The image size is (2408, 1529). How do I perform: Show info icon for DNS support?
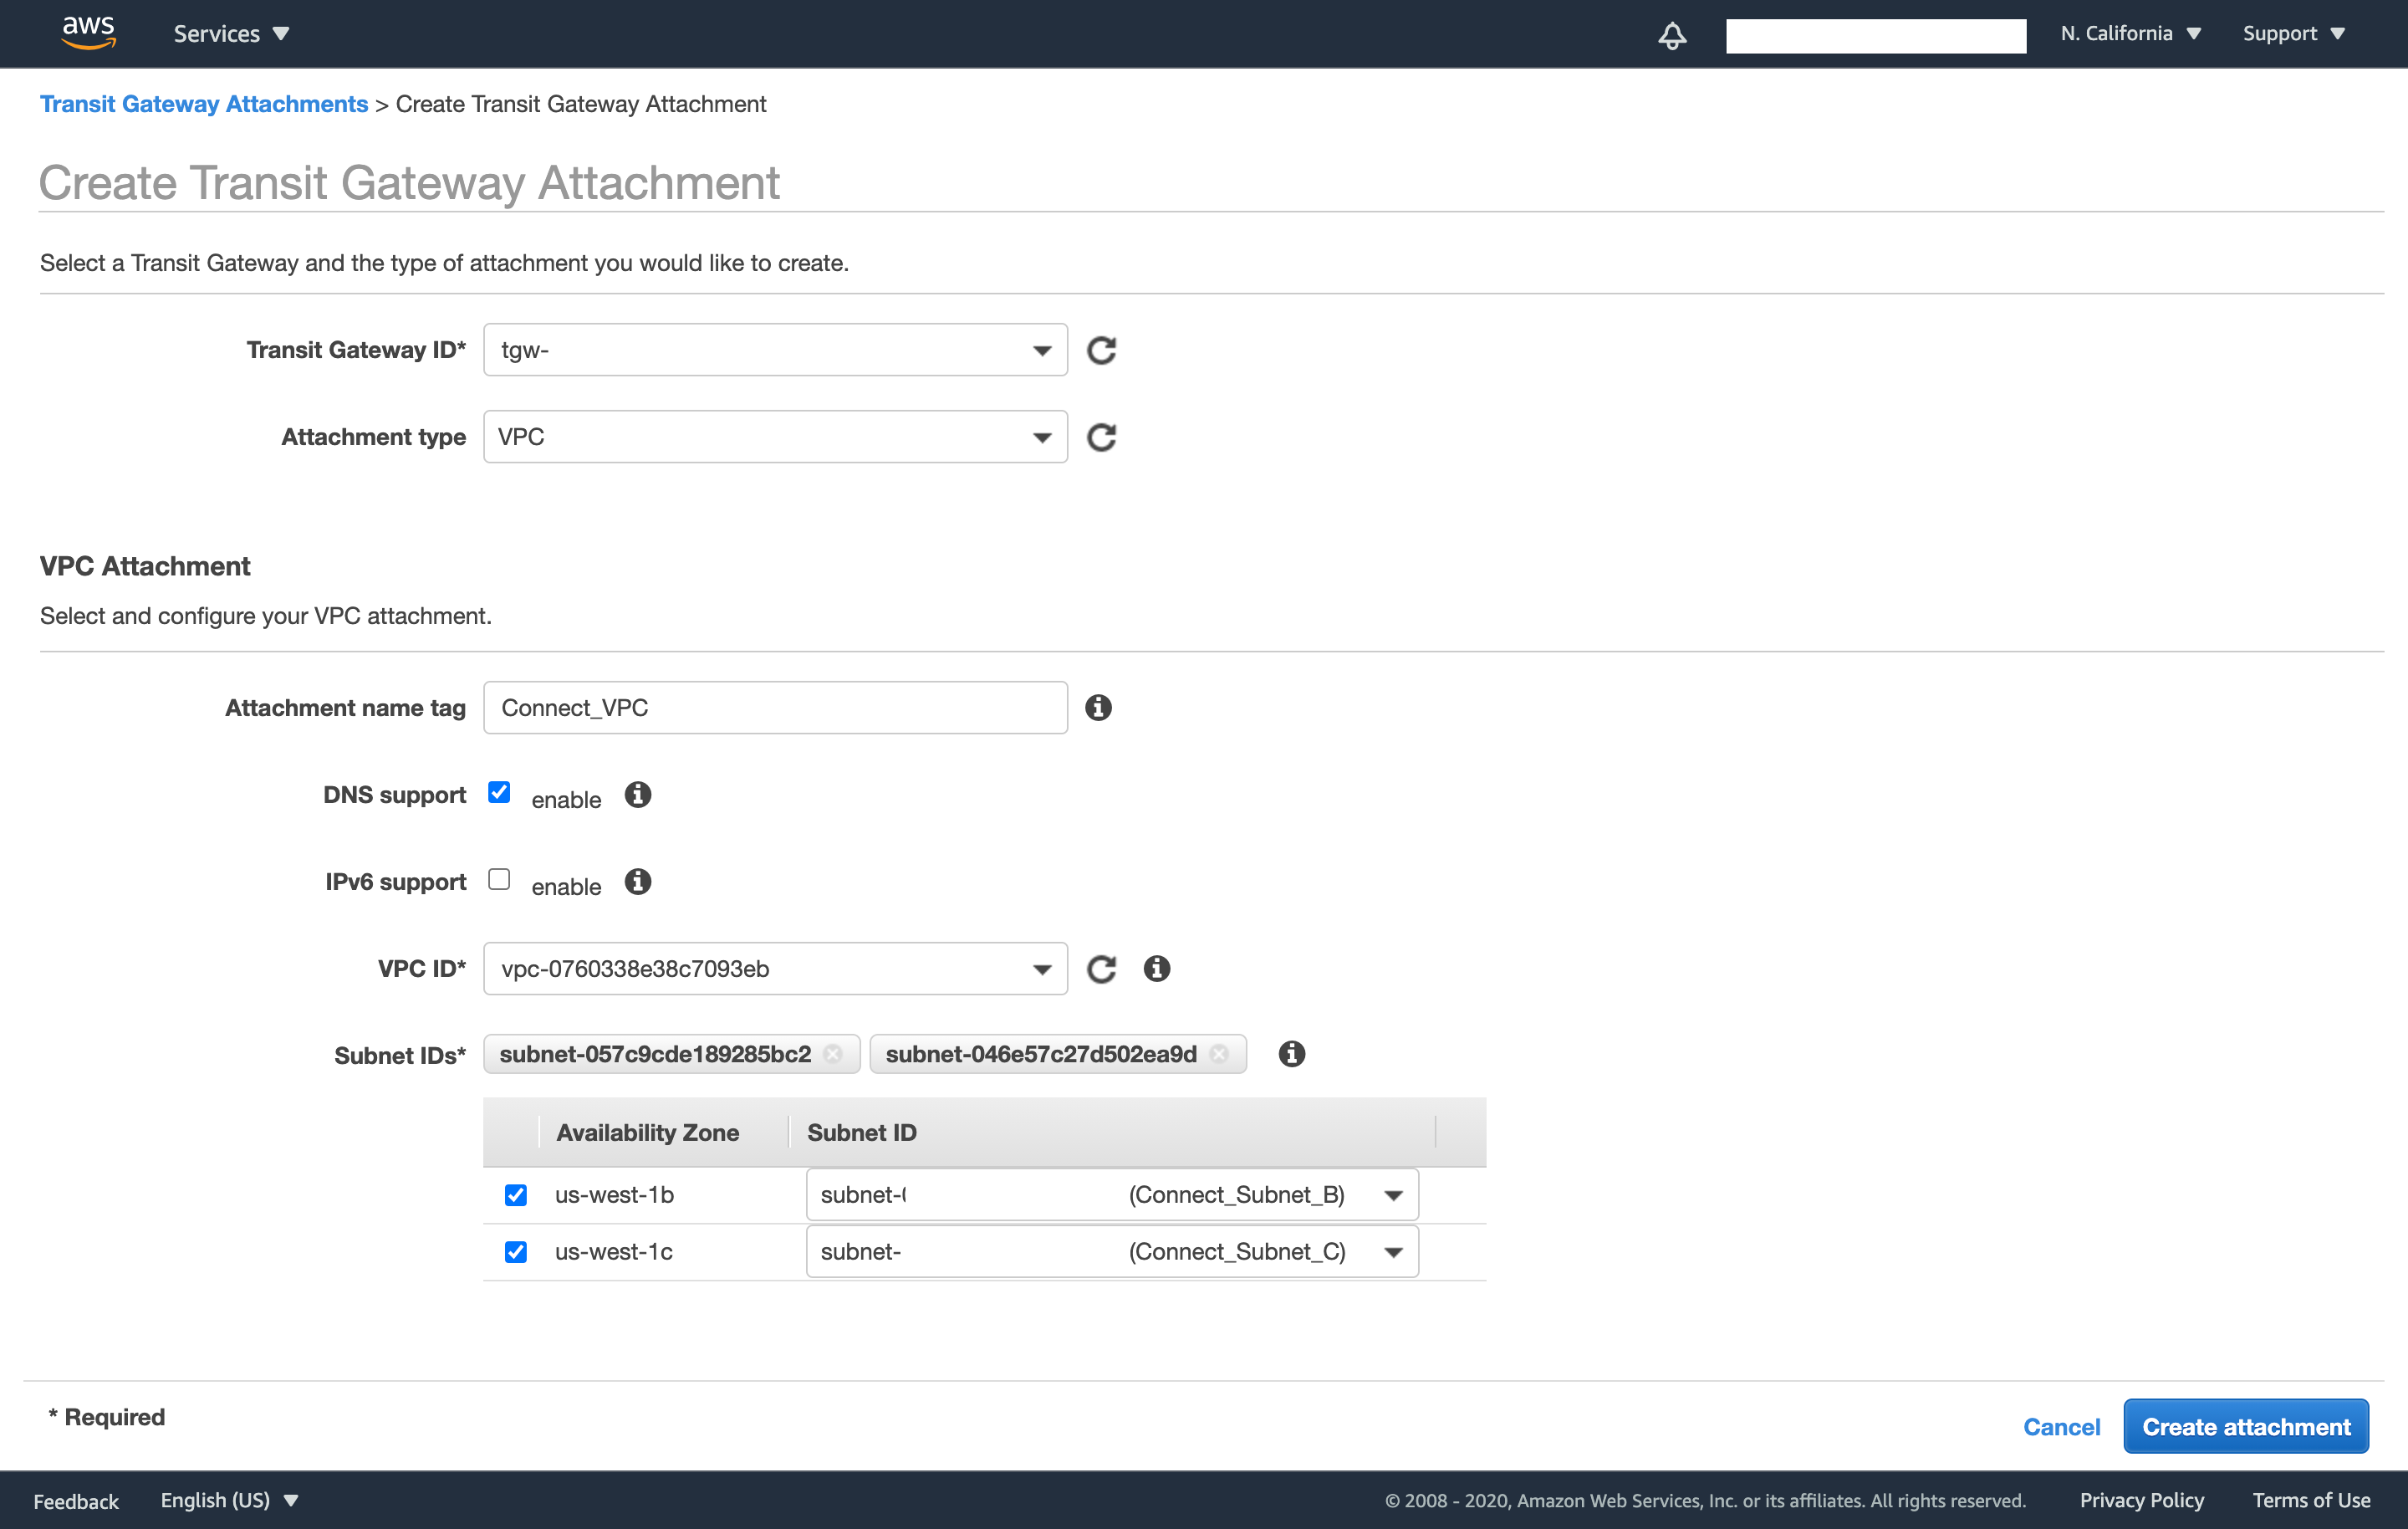pos(638,795)
